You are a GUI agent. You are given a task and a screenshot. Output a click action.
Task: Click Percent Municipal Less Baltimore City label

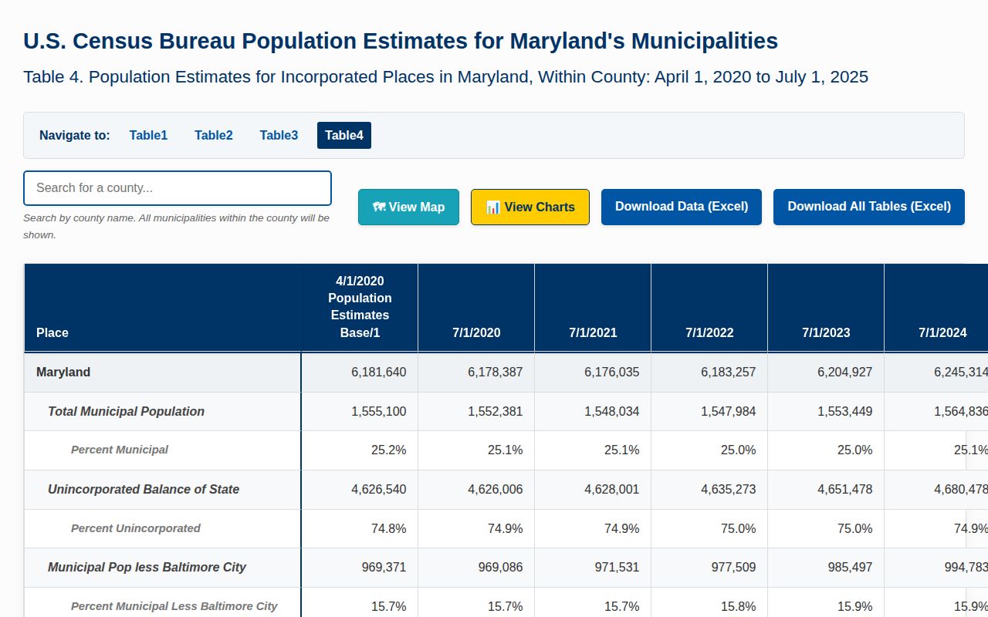click(174, 606)
